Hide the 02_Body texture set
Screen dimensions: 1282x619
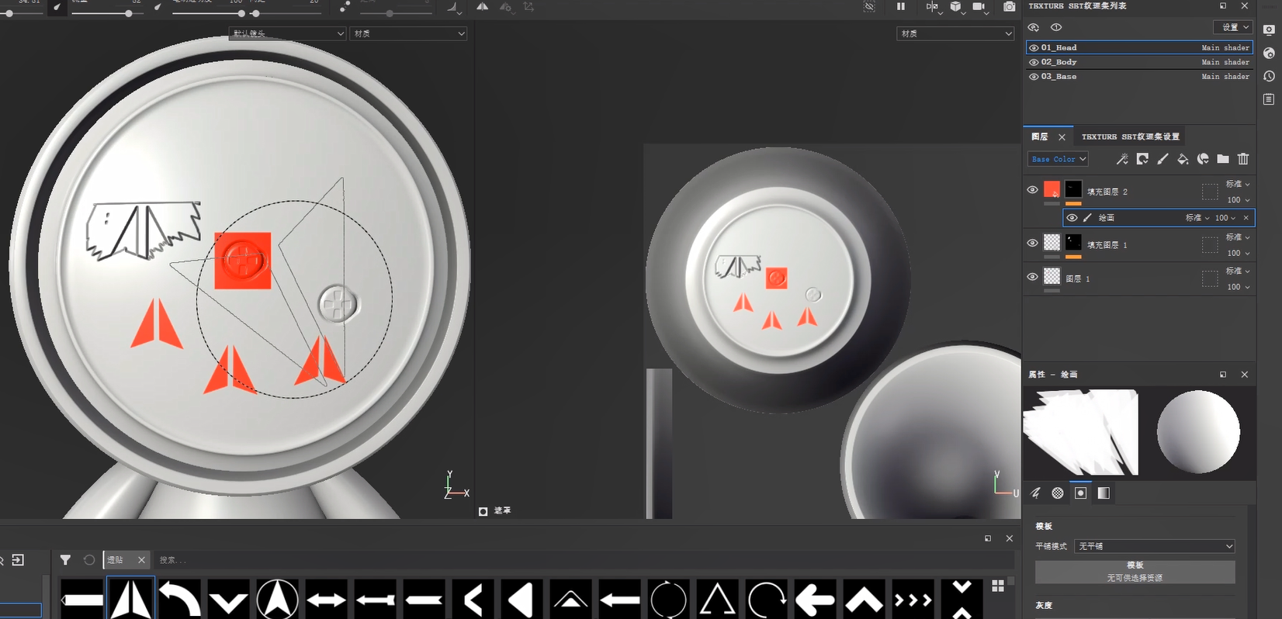pyautogui.click(x=1034, y=62)
